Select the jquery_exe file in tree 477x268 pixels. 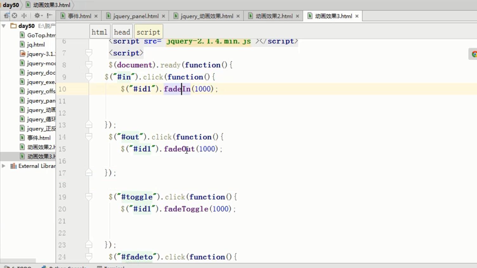(x=41, y=82)
